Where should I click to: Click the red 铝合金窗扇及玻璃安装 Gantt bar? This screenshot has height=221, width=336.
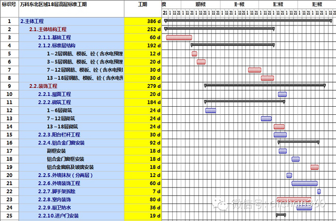click(x=315, y=167)
